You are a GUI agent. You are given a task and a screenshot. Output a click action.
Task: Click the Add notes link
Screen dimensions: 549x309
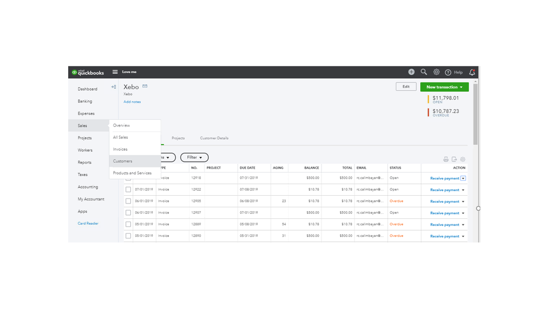click(x=132, y=102)
